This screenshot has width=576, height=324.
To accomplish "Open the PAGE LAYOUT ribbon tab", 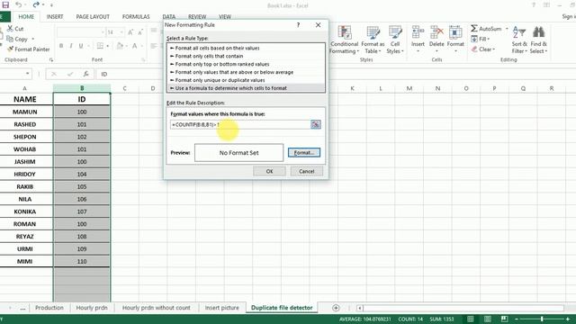I will point(93,16).
